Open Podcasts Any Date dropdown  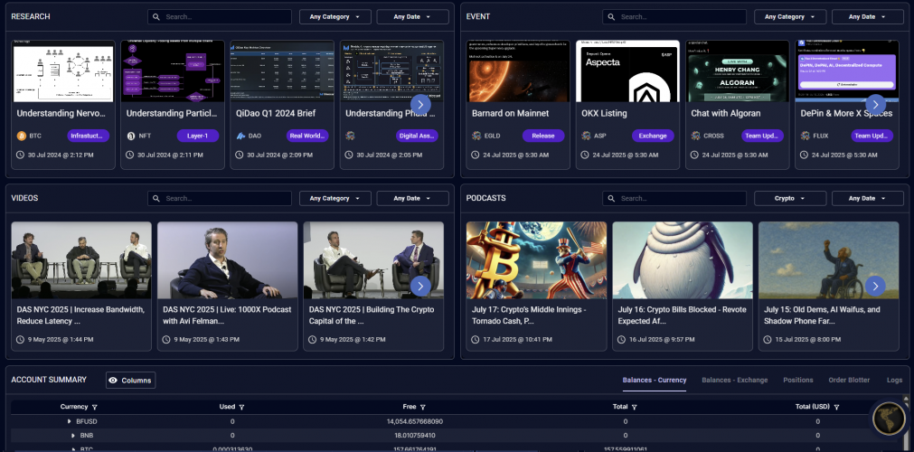(867, 198)
